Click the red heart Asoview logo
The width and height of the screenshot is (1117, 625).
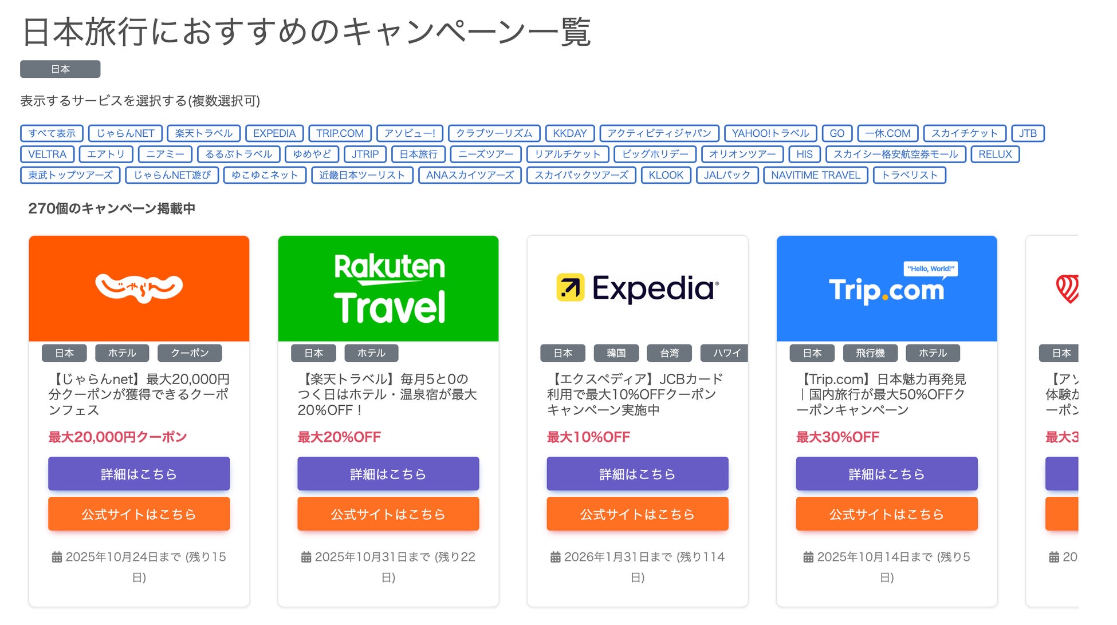tap(1067, 288)
